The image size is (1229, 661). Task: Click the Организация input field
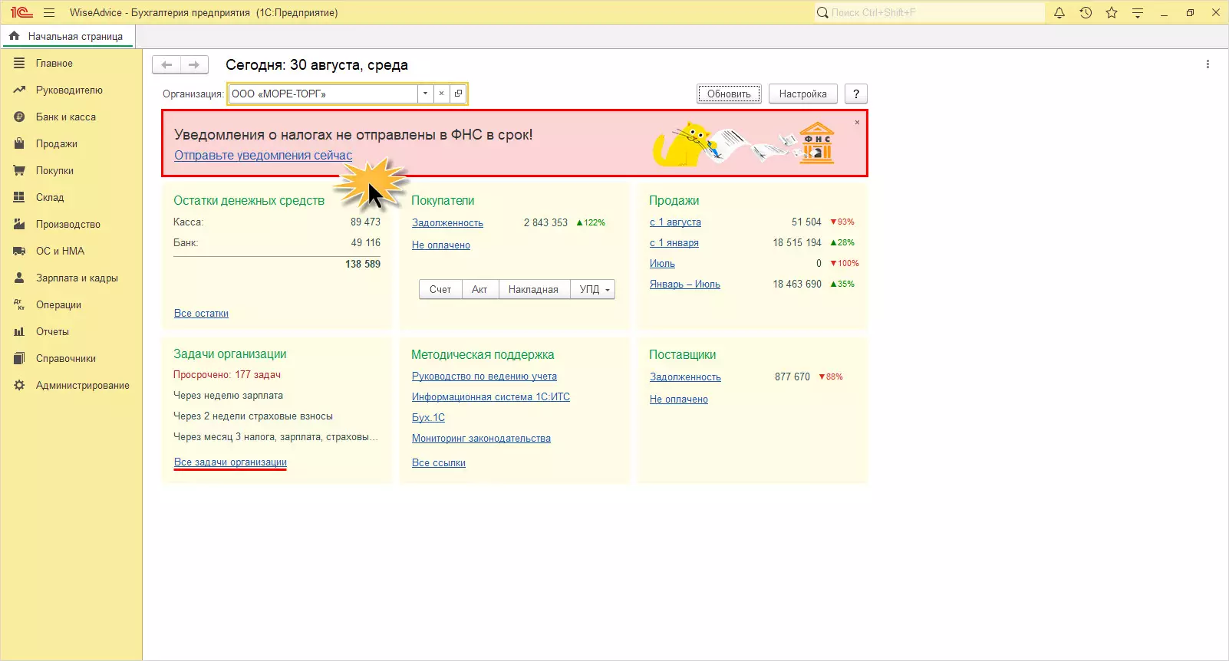click(x=323, y=94)
